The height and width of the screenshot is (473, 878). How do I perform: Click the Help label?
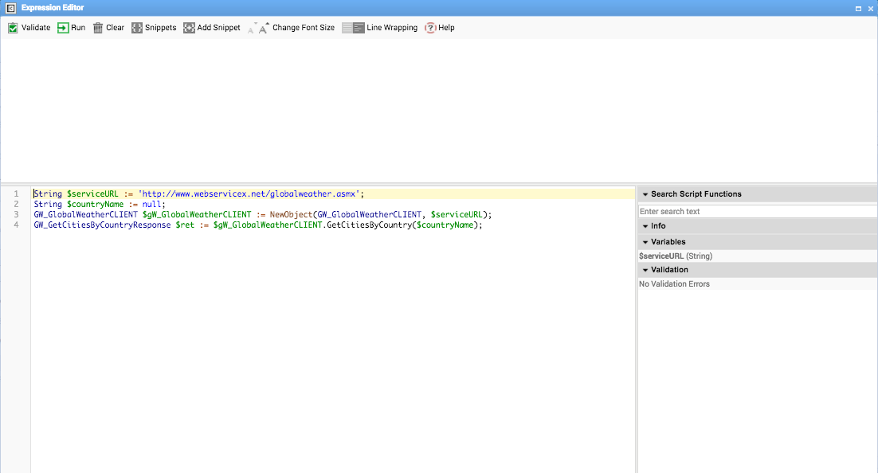446,27
